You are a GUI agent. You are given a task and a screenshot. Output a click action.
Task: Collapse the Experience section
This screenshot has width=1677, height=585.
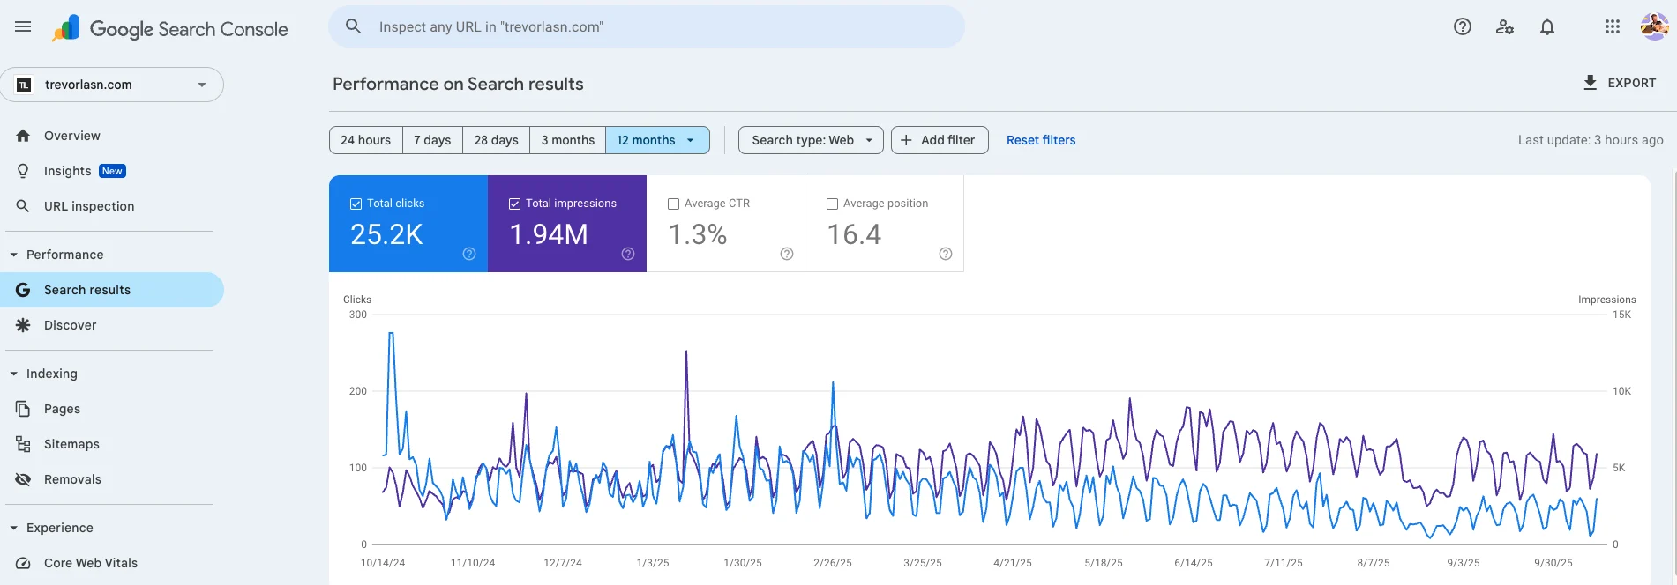pyautogui.click(x=14, y=528)
